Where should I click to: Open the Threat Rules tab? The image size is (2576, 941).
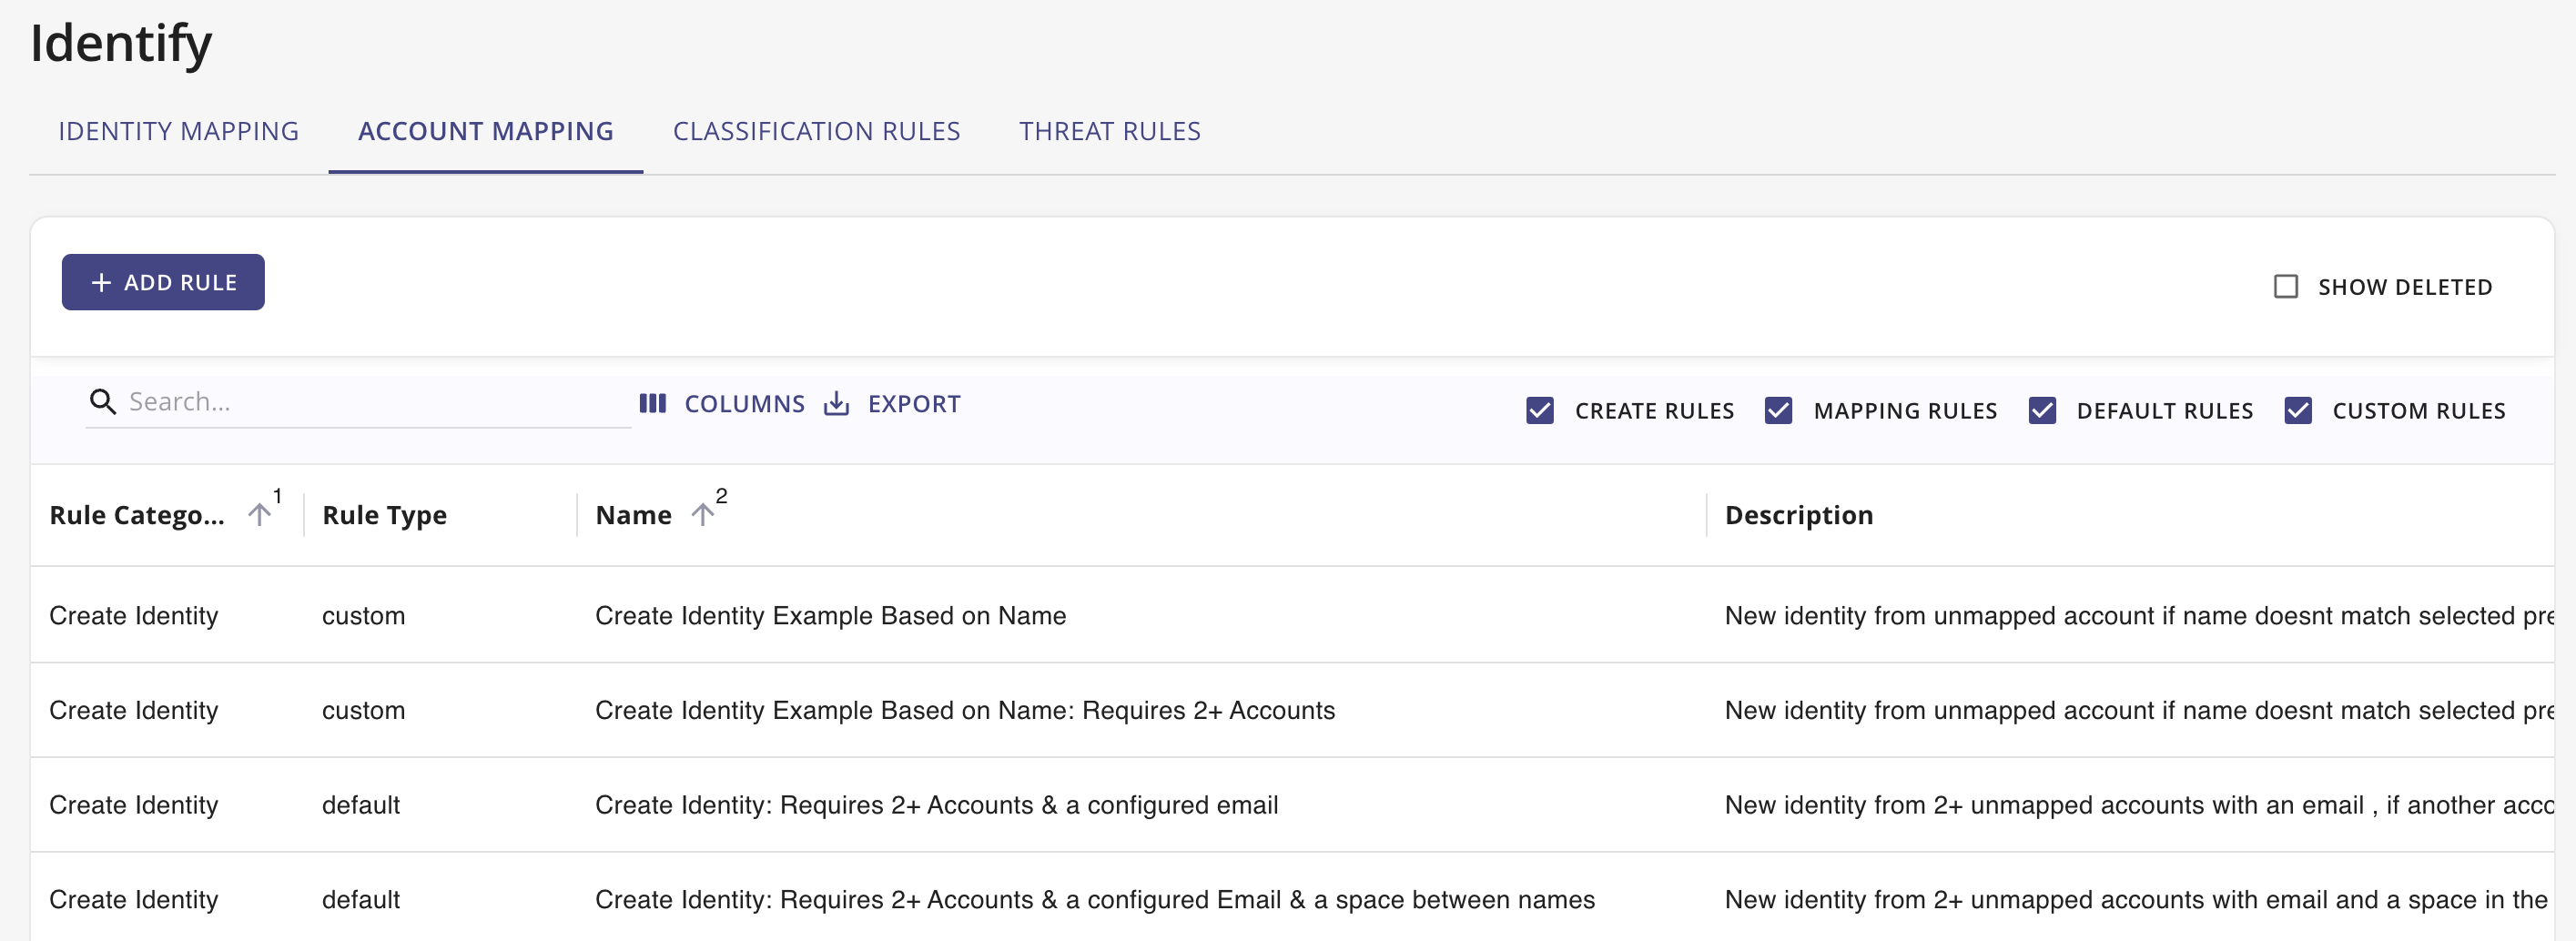click(x=1110, y=131)
